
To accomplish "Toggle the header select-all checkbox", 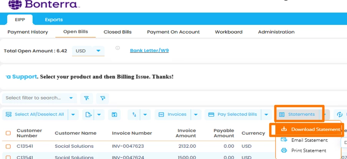I will click(x=8, y=133).
